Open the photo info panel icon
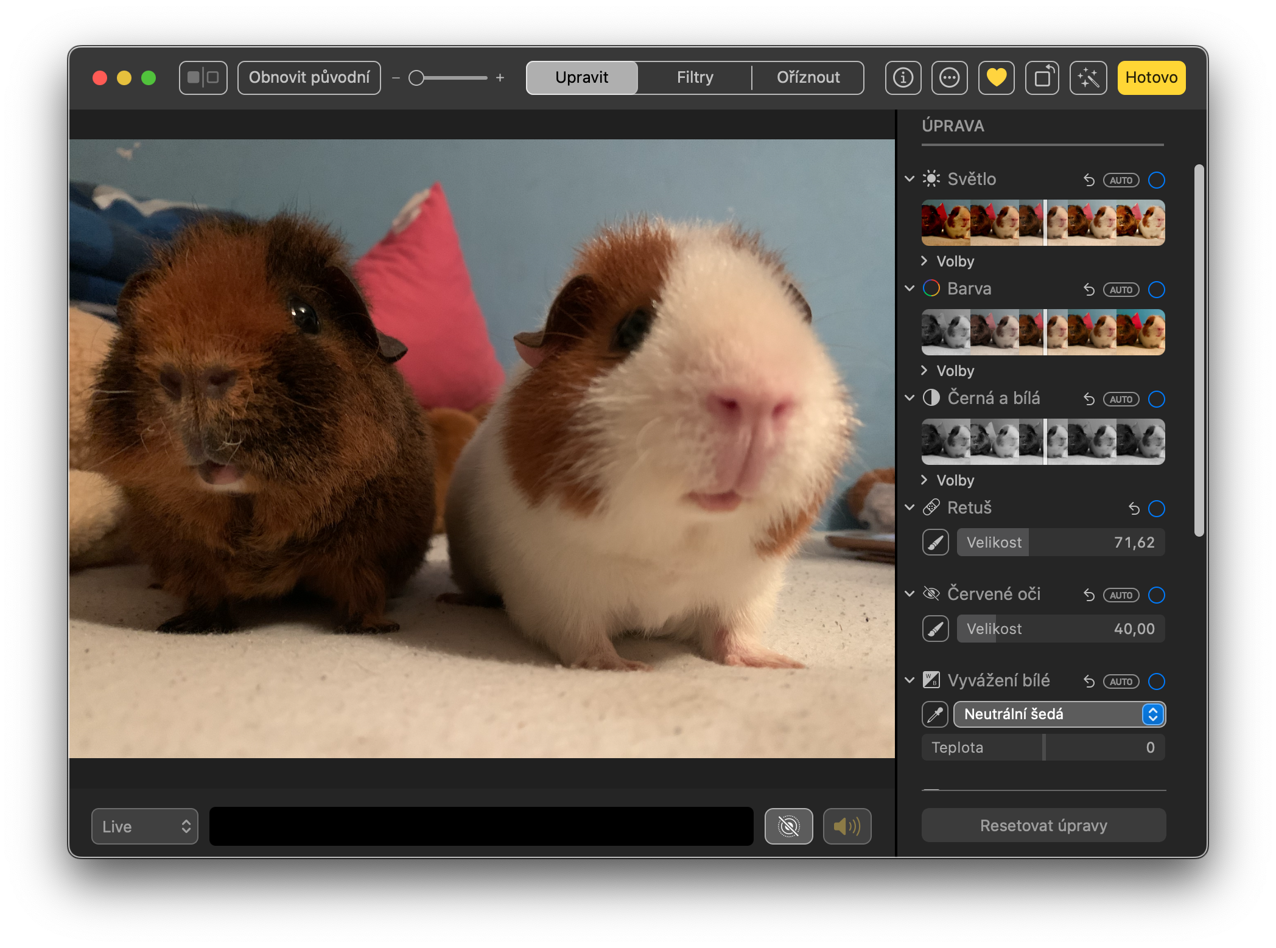The height and width of the screenshot is (948, 1276). [x=903, y=78]
